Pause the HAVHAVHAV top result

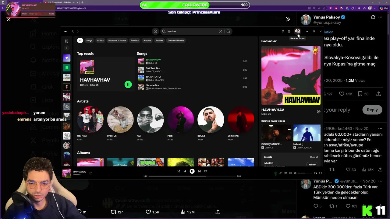[128, 85]
